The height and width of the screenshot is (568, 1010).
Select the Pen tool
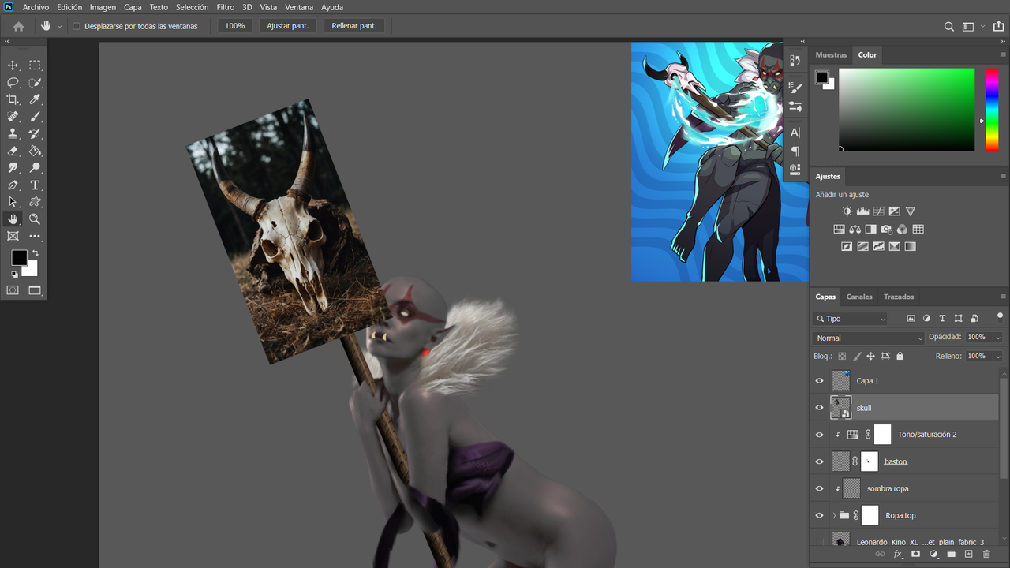(x=13, y=185)
